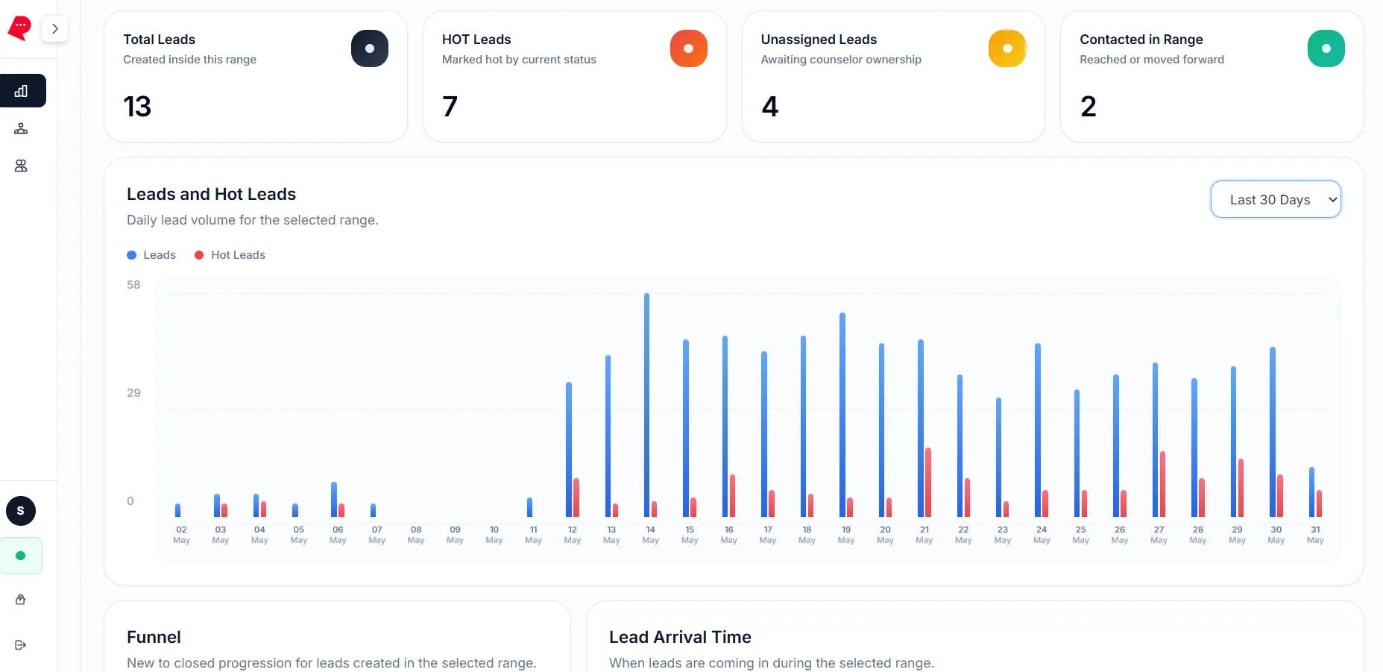Click the 09 May axis label
The width and height of the screenshot is (1383, 672).
coord(455,535)
